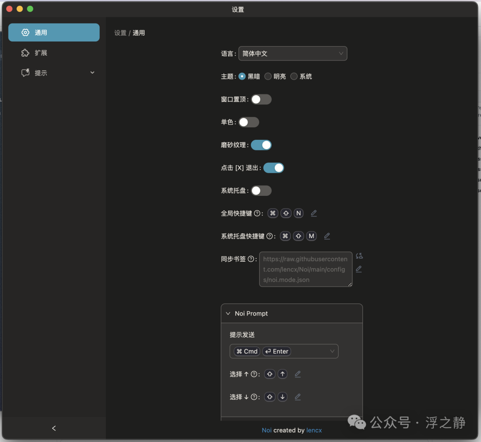Click the N key badge in 全局快捷键

298,213
